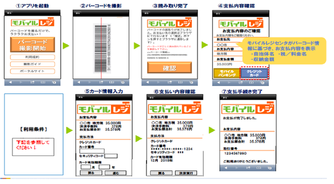This screenshot has height=184, width=334.
Task: Tap share icon in step 4 支払内容確認 toolbar
Action: (240, 82)
